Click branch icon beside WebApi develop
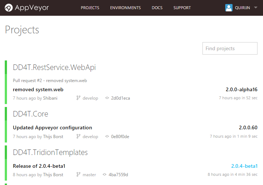263x185 pixels. tap(78, 98)
